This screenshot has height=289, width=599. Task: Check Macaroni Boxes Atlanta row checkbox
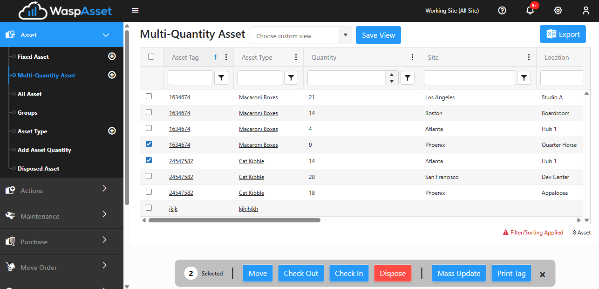click(x=149, y=128)
